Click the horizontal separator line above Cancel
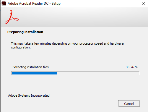The image size is (148, 112). click(99, 96)
